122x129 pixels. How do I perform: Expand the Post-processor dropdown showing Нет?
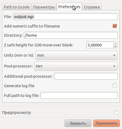pyautogui.click(x=76, y=66)
